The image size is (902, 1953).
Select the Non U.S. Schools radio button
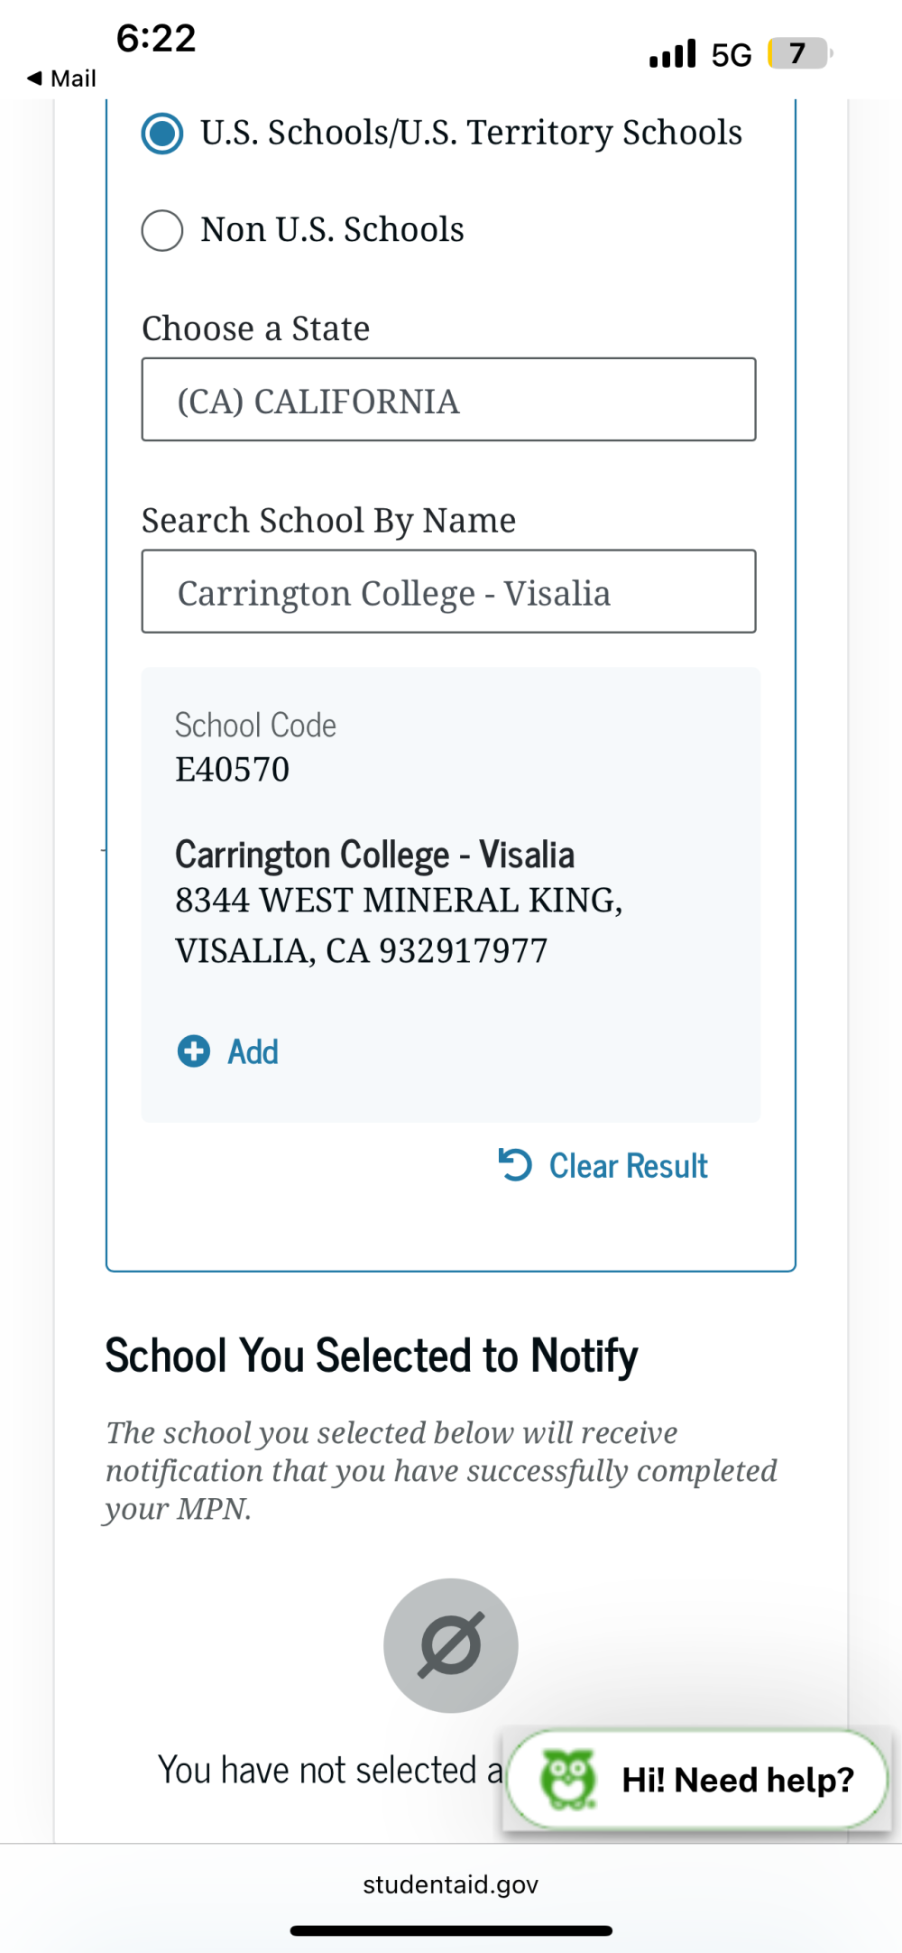[162, 230]
